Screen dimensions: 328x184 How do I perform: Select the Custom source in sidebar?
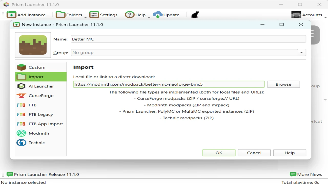tap(41, 67)
